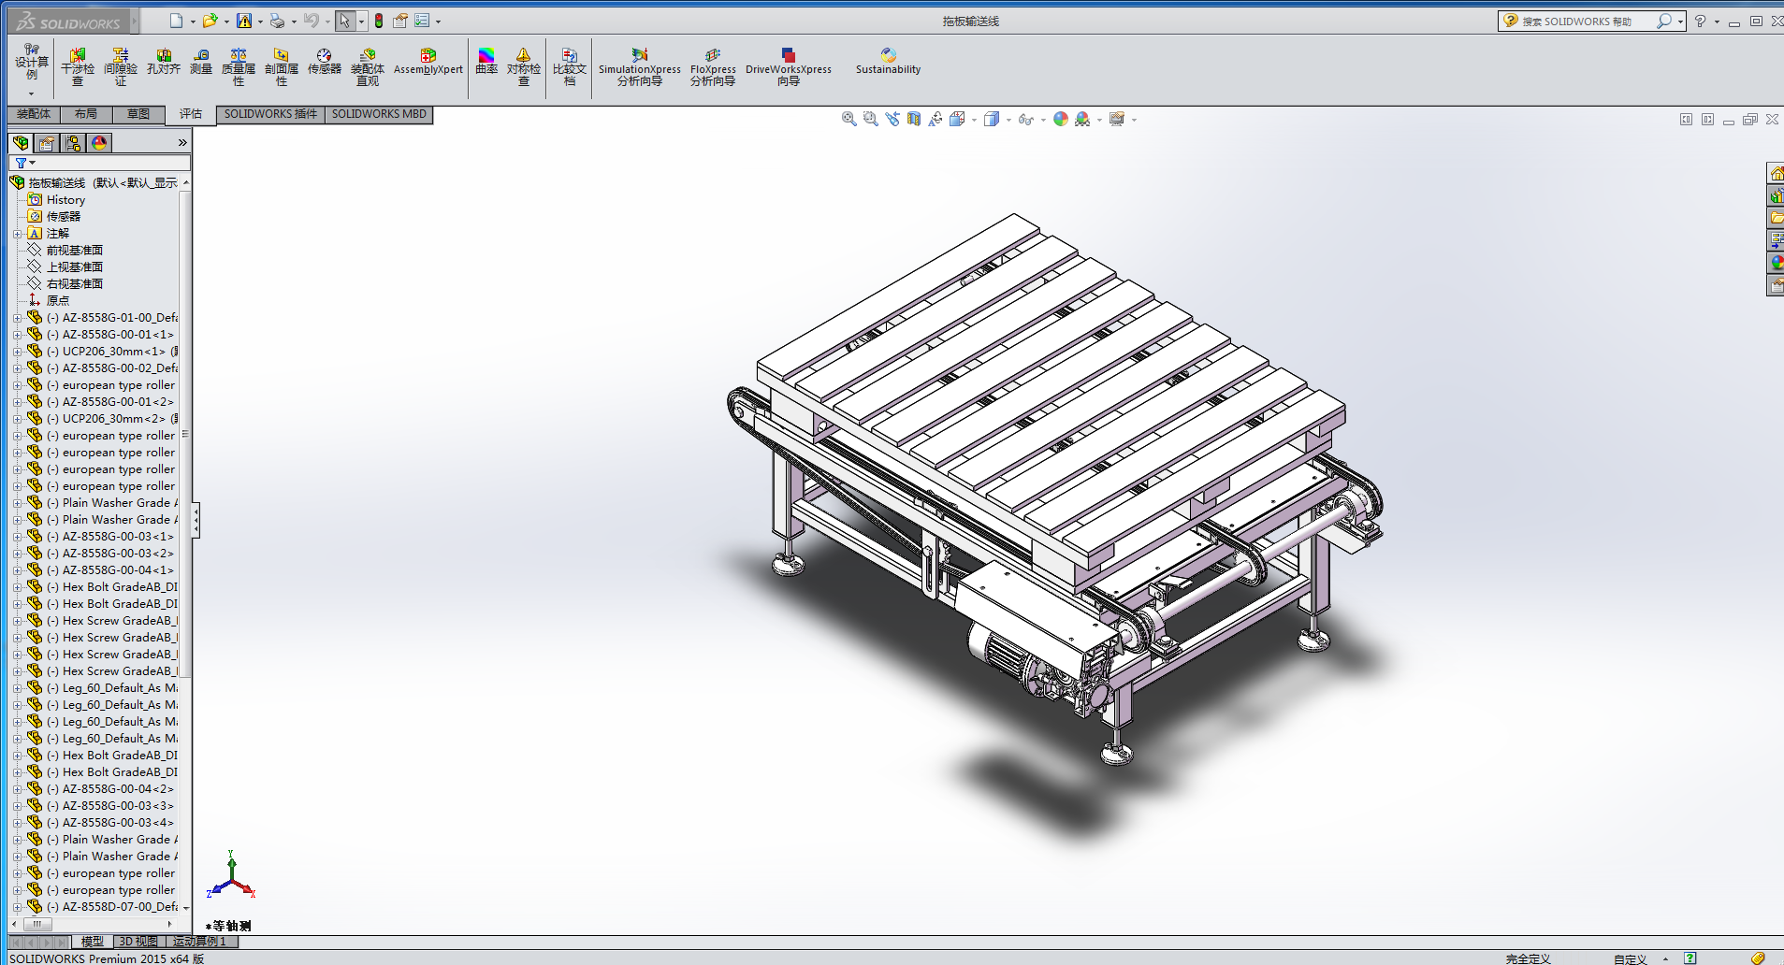Start SimulationXpress analysis wizard
The width and height of the screenshot is (1784, 965).
tap(640, 67)
